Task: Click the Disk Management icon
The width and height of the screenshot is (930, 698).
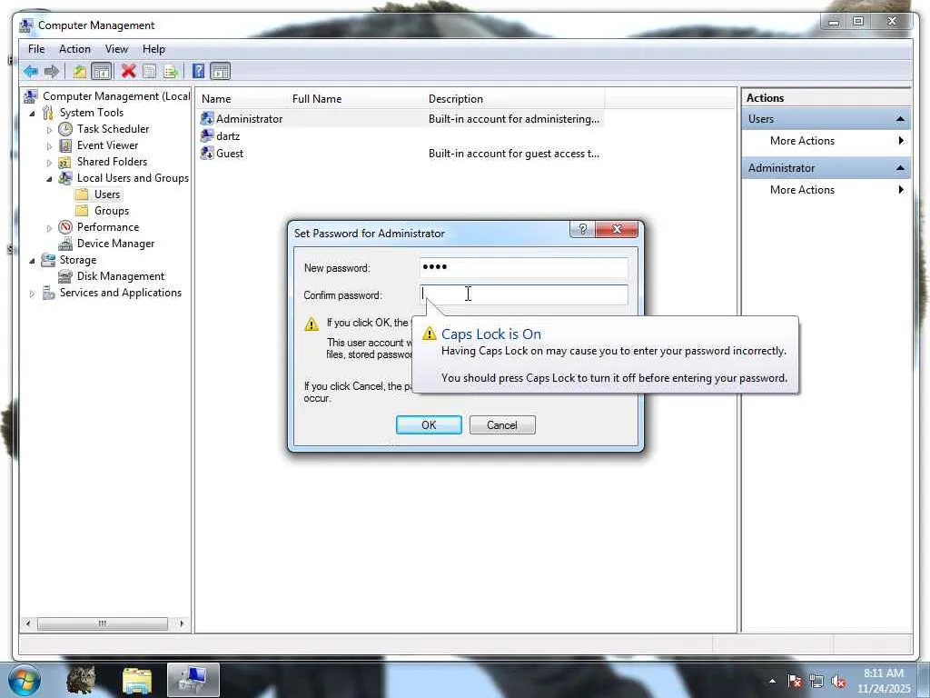Action: 65,276
